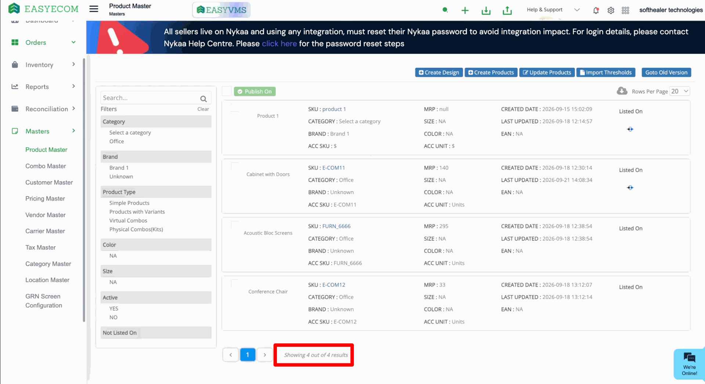Click Goto Old Version button
This screenshot has height=384, width=705.
pos(666,73)
